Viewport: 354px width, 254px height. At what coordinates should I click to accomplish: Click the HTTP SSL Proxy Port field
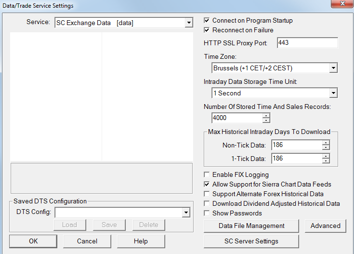[x=307, y=43]
